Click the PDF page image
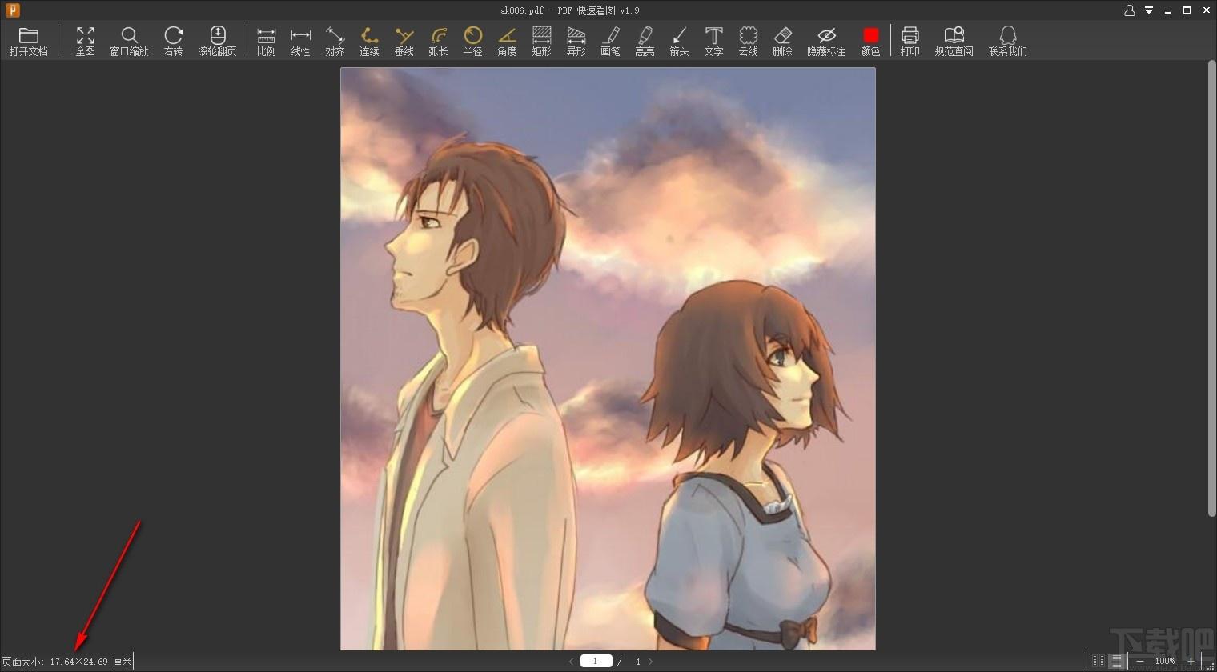The width and height of the screenshot is (1217, 672). click(x=608, y=358)
